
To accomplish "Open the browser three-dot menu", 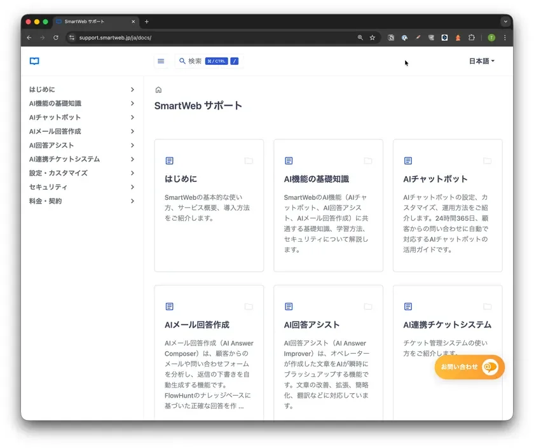I will coord(505,38).
